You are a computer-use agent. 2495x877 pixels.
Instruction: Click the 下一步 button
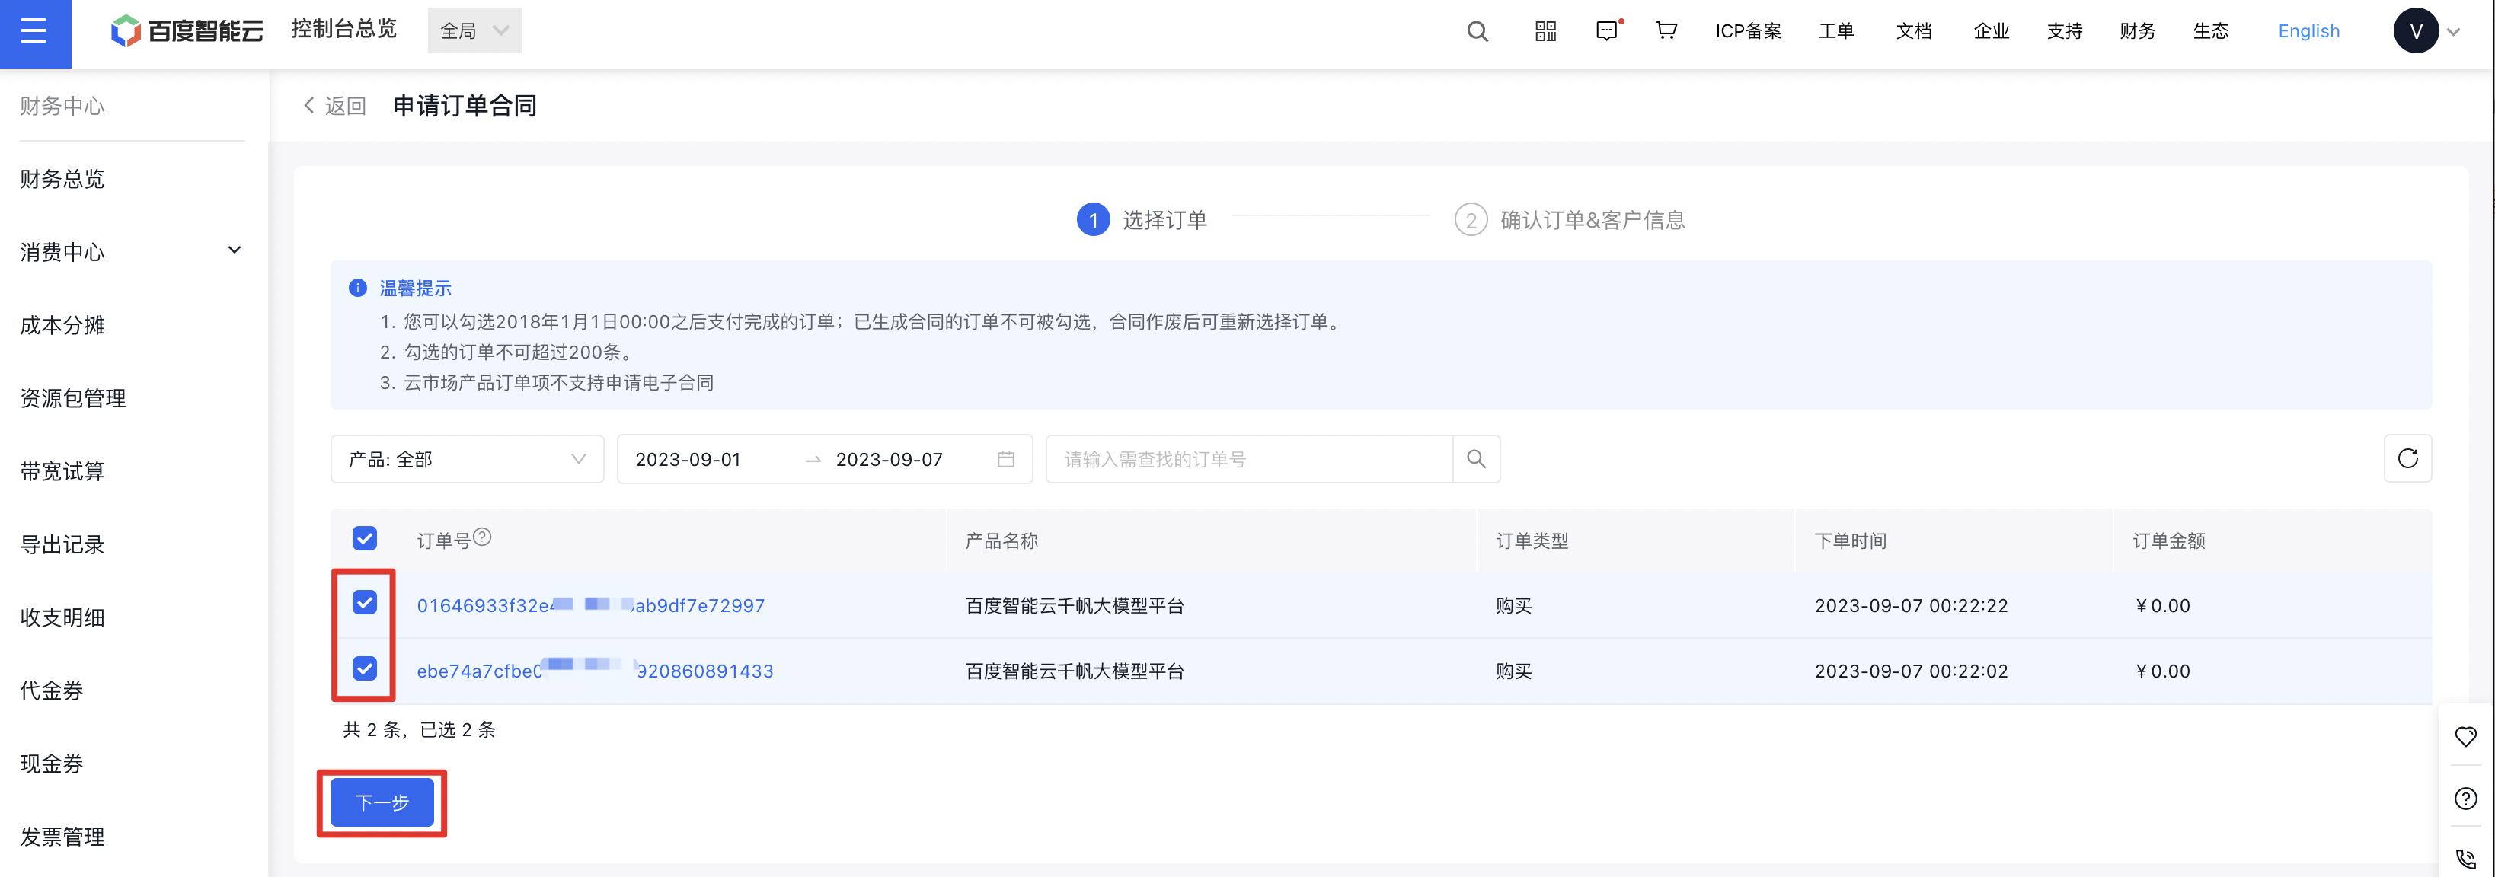click(x=382, y=802)
